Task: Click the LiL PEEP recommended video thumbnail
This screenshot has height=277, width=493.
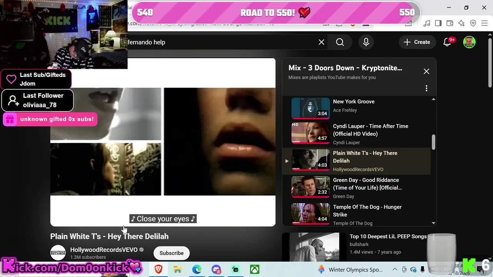Action: [x=314, y=247]
